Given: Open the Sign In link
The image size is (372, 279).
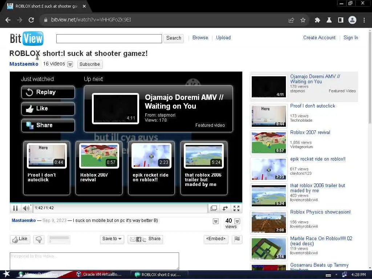Looking at the screenshot, I should click(351, 38).
